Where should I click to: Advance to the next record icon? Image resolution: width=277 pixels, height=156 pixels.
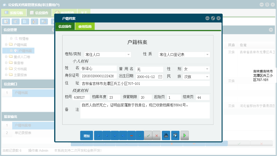coord(115,135)
